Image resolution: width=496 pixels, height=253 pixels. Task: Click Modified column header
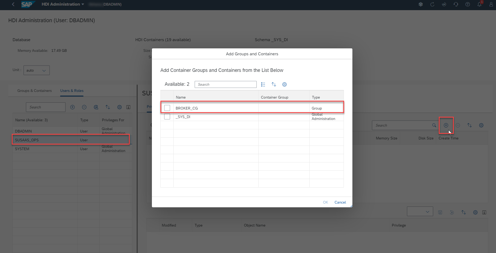coord(169,225)
